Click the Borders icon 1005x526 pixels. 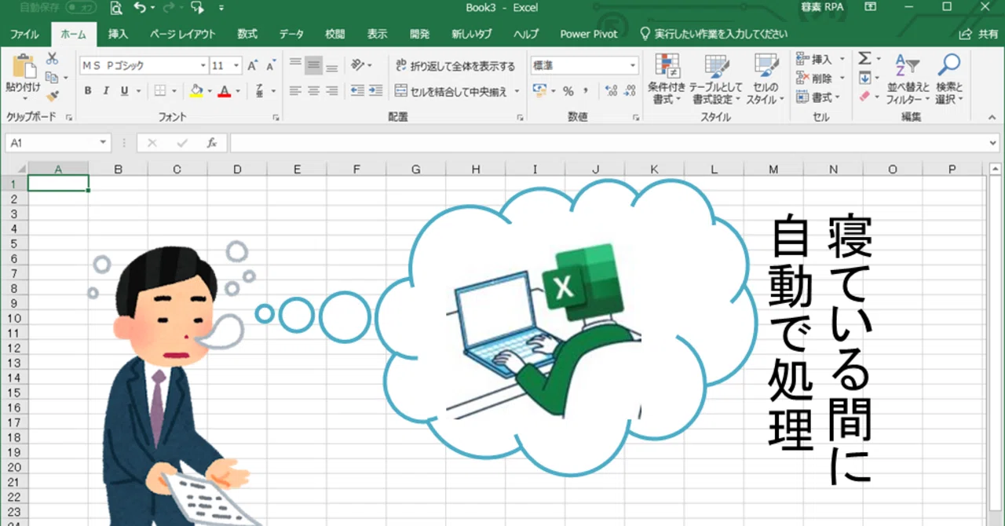[160, 91]
